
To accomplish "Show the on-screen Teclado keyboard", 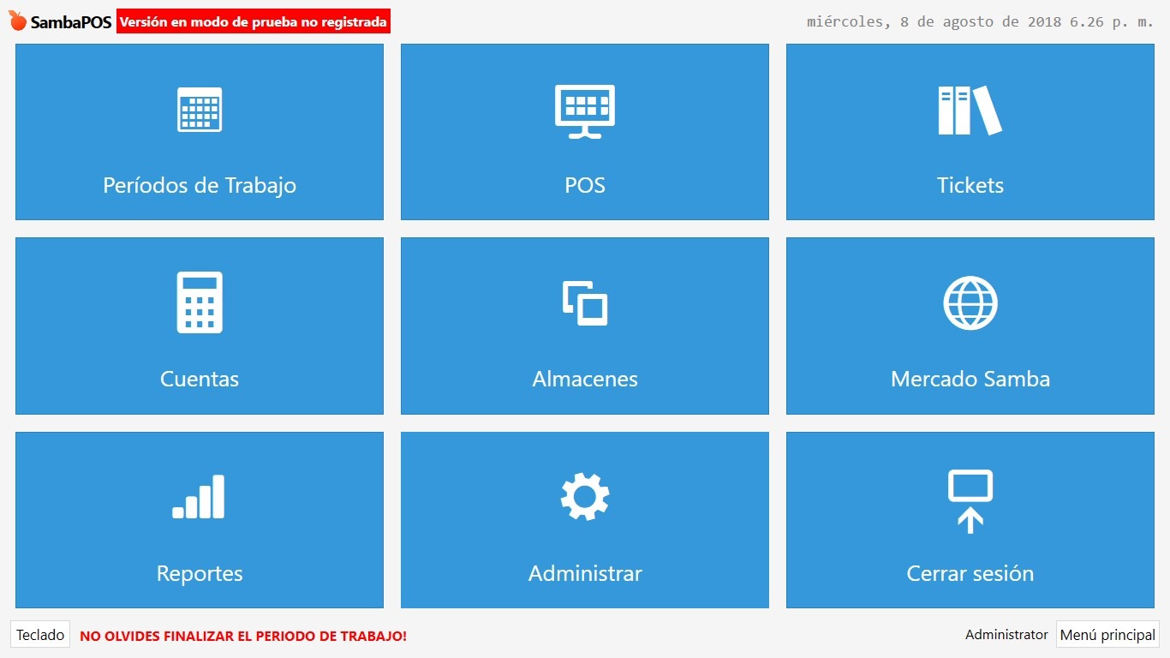I will tap(40, 635).
